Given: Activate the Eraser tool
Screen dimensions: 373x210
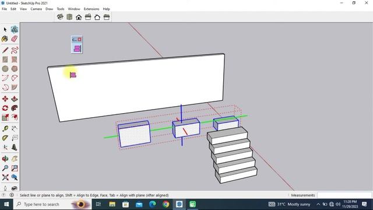Looking at the screenshot, I should 14,39.
